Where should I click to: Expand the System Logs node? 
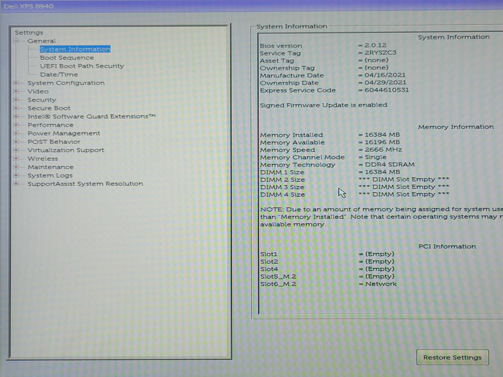pyautogui.click(x=16, y=176)
